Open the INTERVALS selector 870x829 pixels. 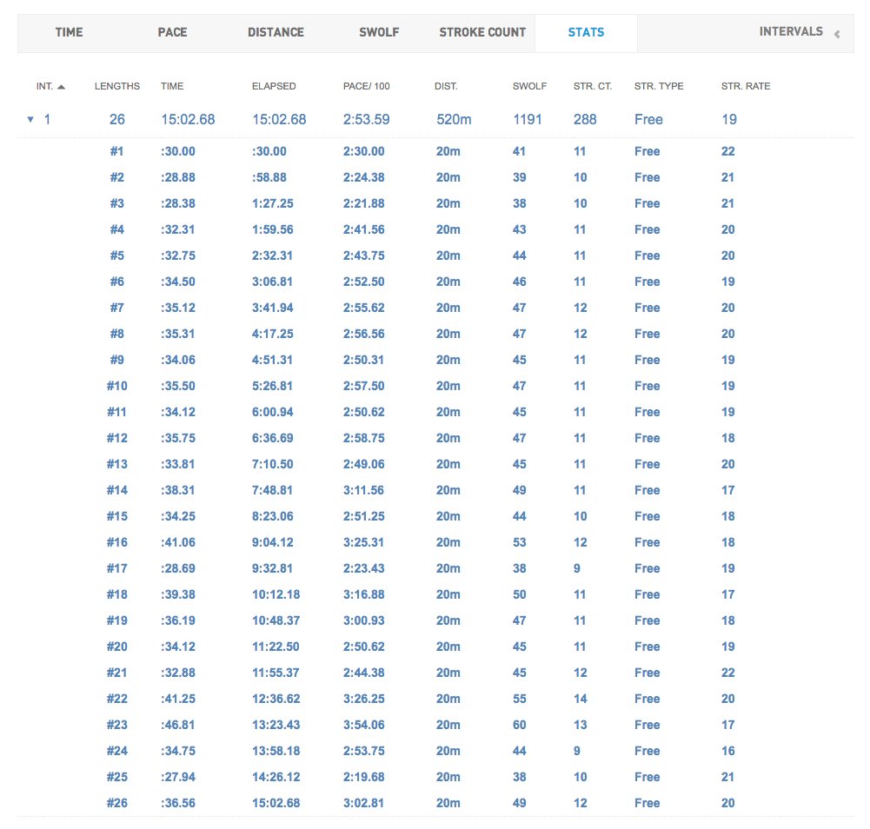click(x=791, y=31)
